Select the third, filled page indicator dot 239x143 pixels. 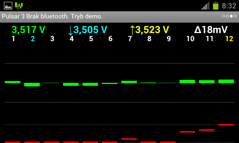(231, 16)
